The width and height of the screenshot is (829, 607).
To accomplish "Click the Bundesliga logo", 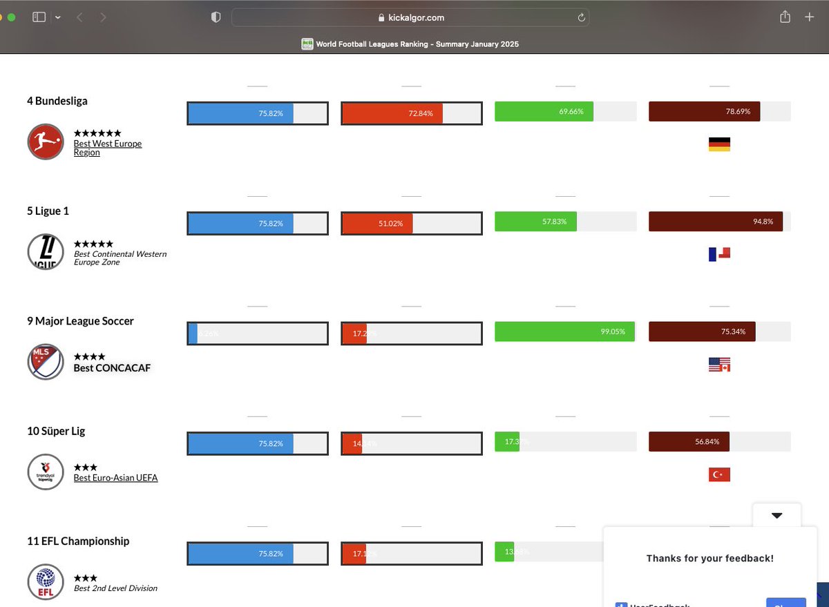I will [46, 142].
